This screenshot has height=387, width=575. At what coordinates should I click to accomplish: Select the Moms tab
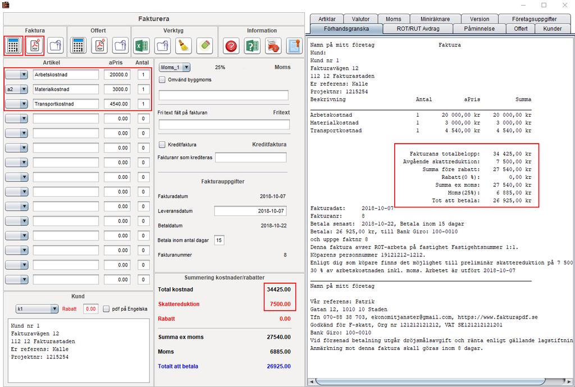click(x=394, y=19)
